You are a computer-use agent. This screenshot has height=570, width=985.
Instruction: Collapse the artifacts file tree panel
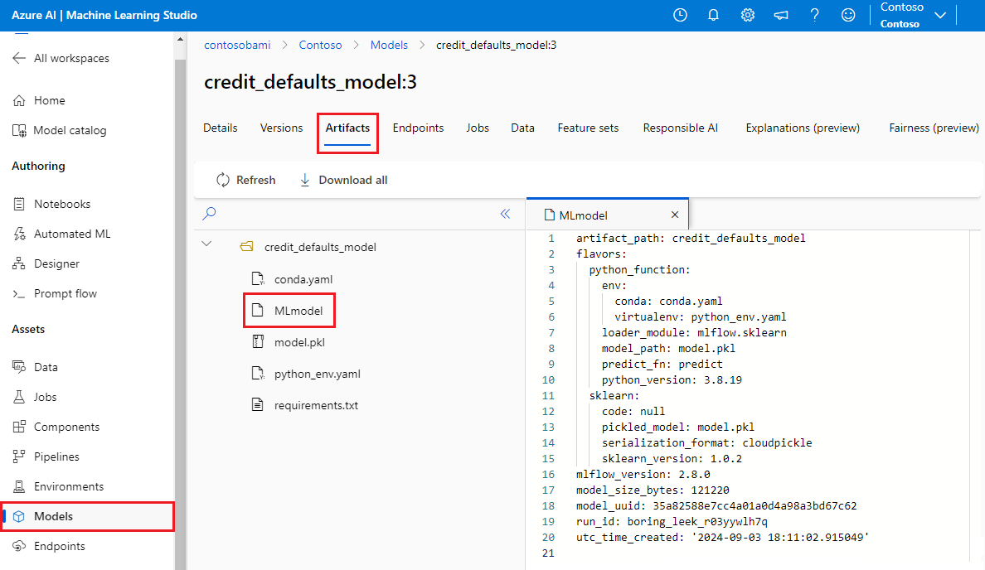(505, 214)
